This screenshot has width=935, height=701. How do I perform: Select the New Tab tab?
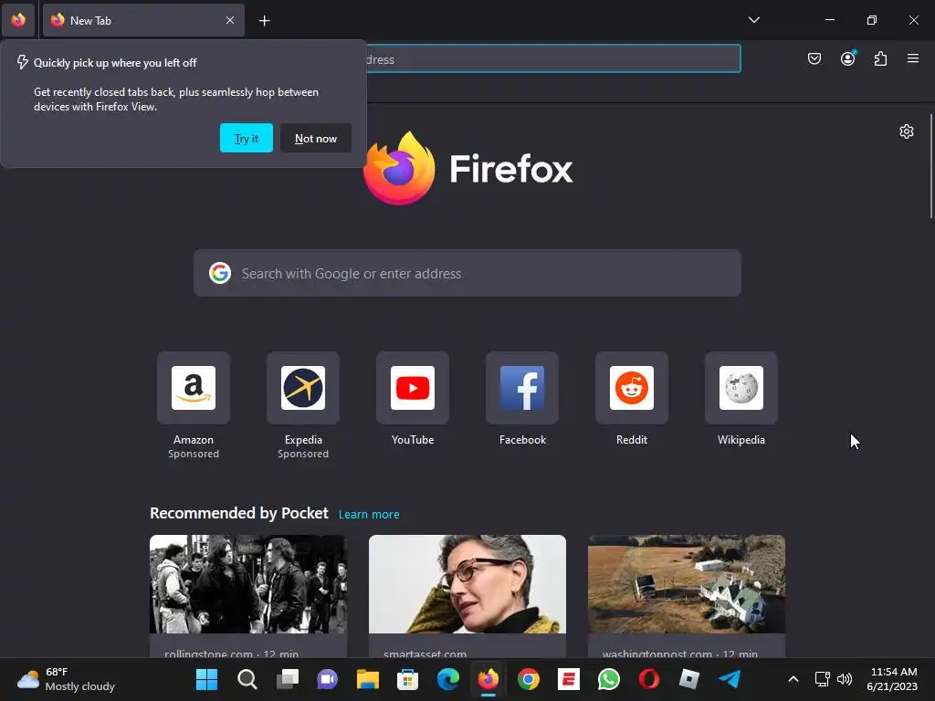(143, 20)
